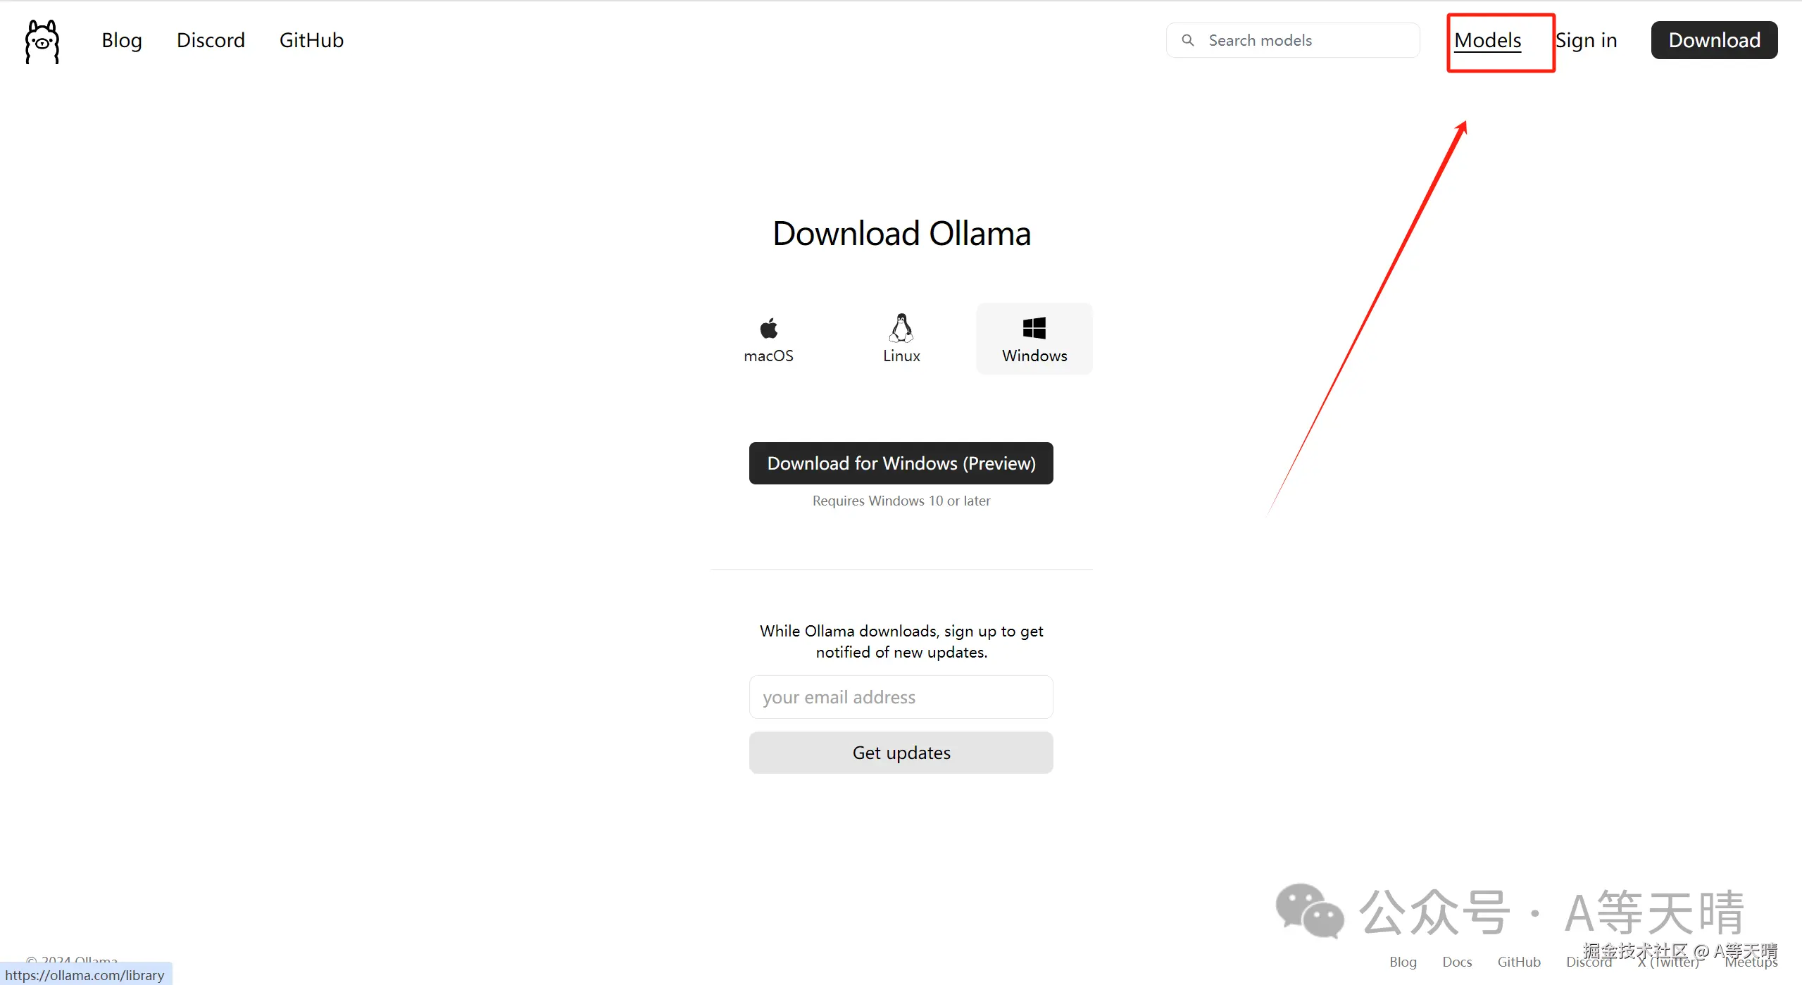Open the footer Discord link
Image resolution: width=1802 pixels, height=985 pixels.
pos(1589,962)
